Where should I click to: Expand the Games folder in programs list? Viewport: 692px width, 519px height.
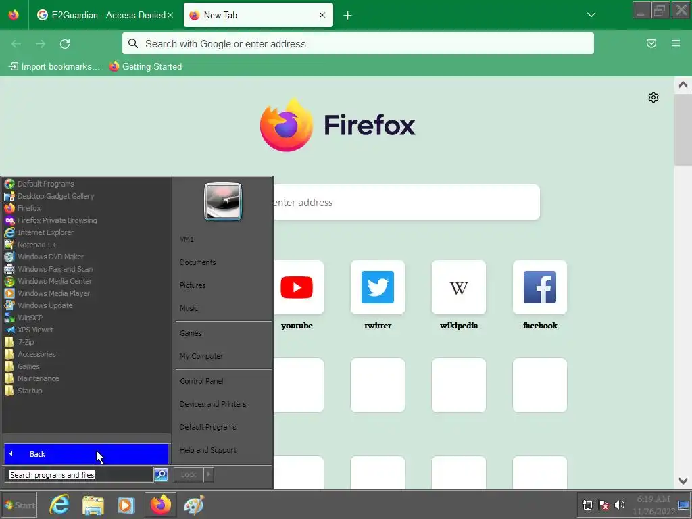tap(28, 366)
